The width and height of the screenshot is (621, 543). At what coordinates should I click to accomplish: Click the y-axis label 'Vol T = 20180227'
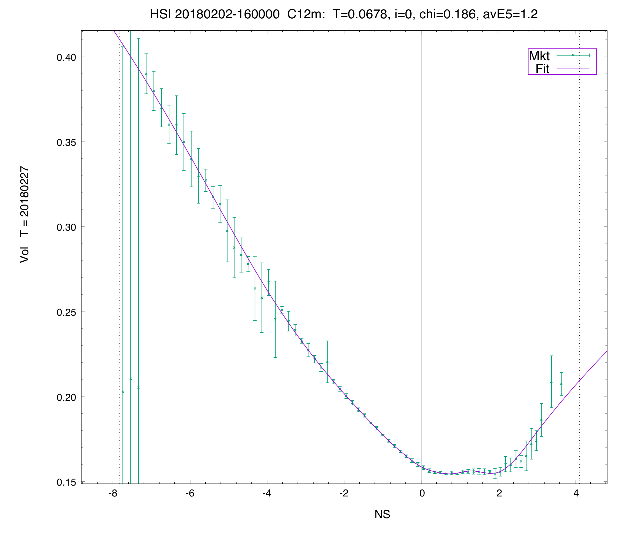click(24, 214)
